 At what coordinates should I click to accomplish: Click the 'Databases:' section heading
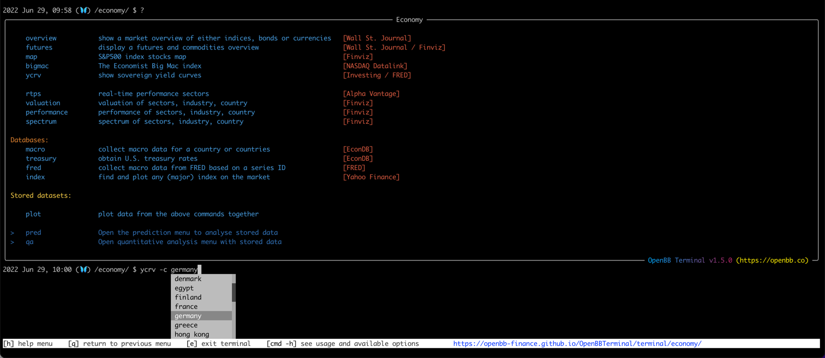coord(29,140)
